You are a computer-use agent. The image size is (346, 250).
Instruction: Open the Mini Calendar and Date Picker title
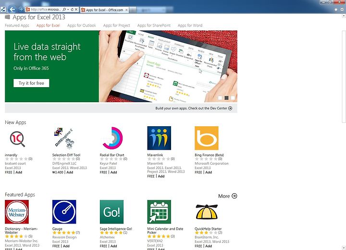[x=165, y=231]
